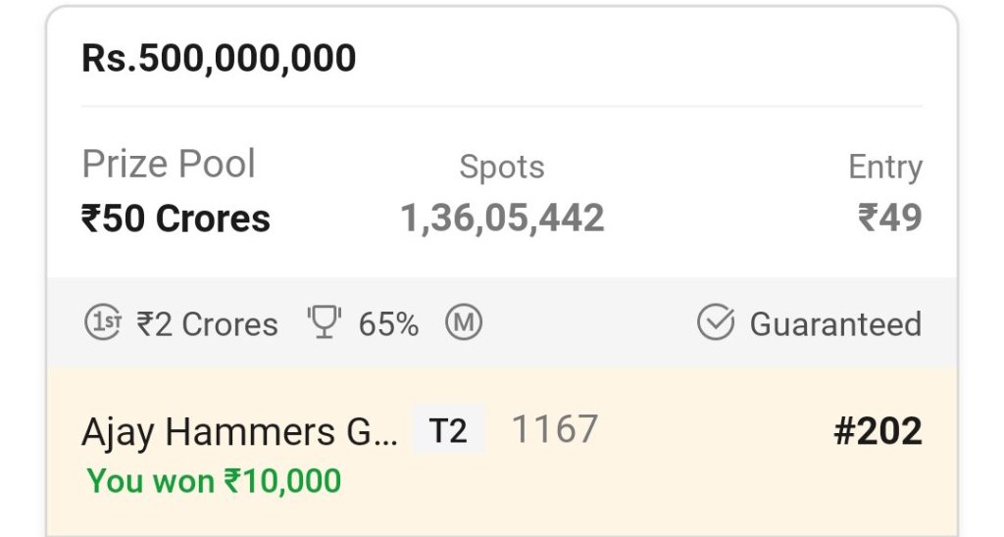
Task: Tap the Guaranteed checkmark circle icon
Action: pos(716,322)
